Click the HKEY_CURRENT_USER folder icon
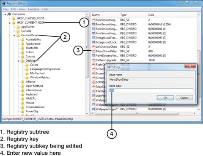The image size is (203, 156). click(x=14, y=22)
